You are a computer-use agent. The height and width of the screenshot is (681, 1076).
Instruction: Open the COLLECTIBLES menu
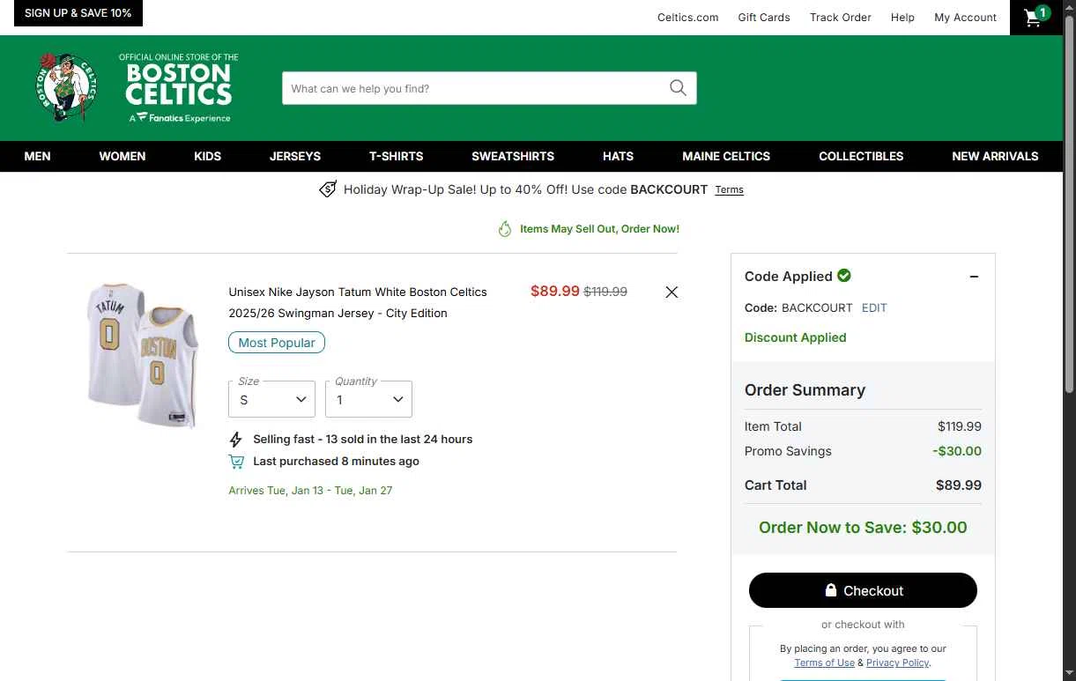pyautogui.click(x=861, y=156)
